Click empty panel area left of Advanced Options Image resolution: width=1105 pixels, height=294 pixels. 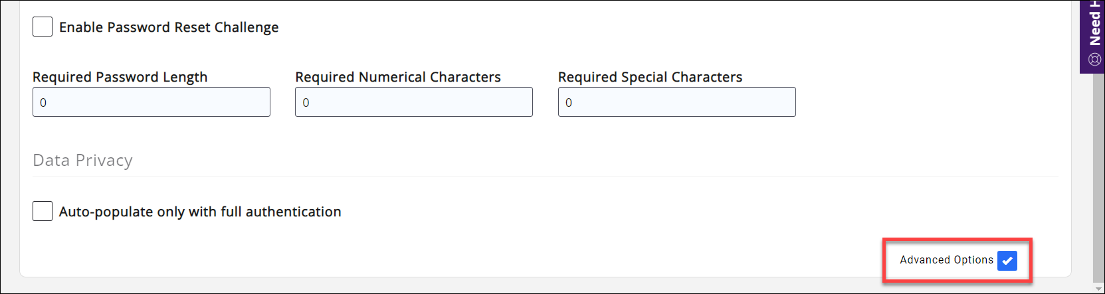(x=598, y=259)
